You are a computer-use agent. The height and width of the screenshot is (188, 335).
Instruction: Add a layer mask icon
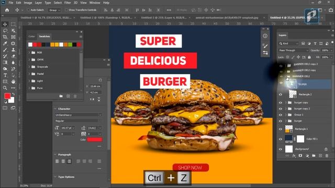tap(300, 156)
